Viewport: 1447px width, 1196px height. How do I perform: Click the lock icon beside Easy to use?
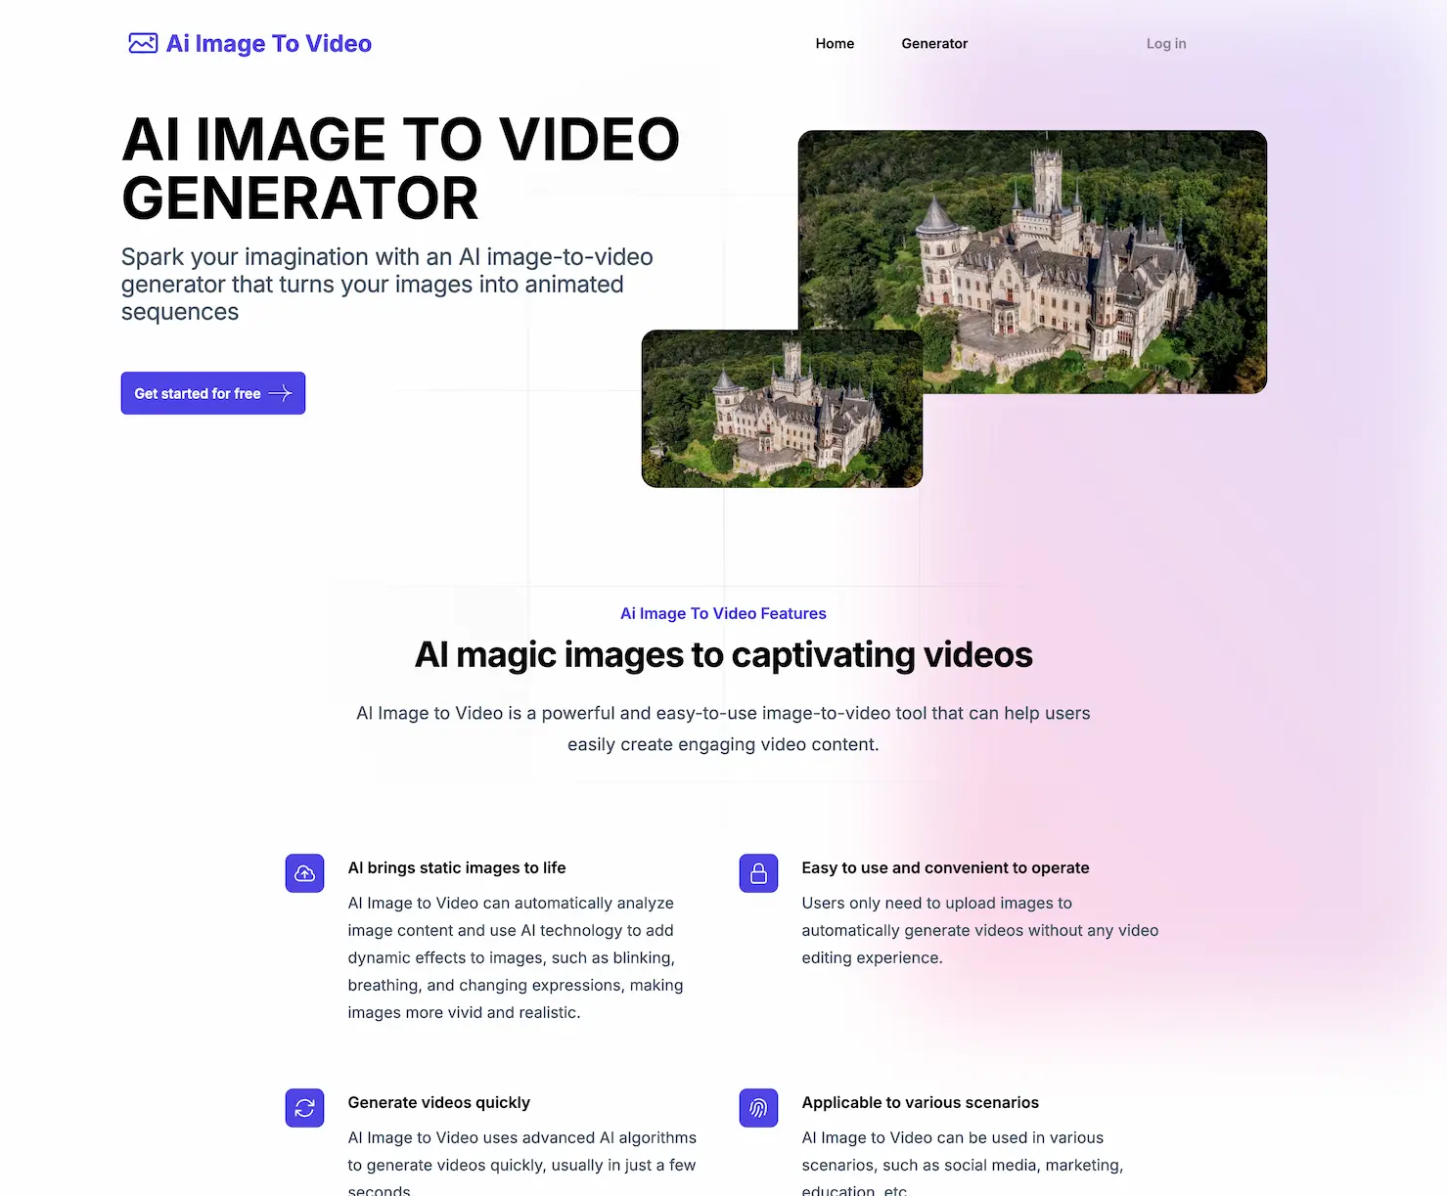pyautogui.click(x=758, y=873)
